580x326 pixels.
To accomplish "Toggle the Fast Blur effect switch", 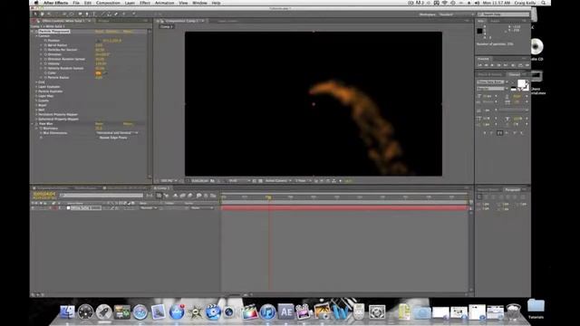I will click(x=36, y=124).
